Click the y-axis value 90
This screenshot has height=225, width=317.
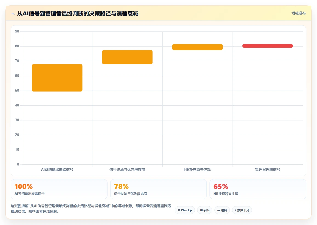[x=17, y=31]
